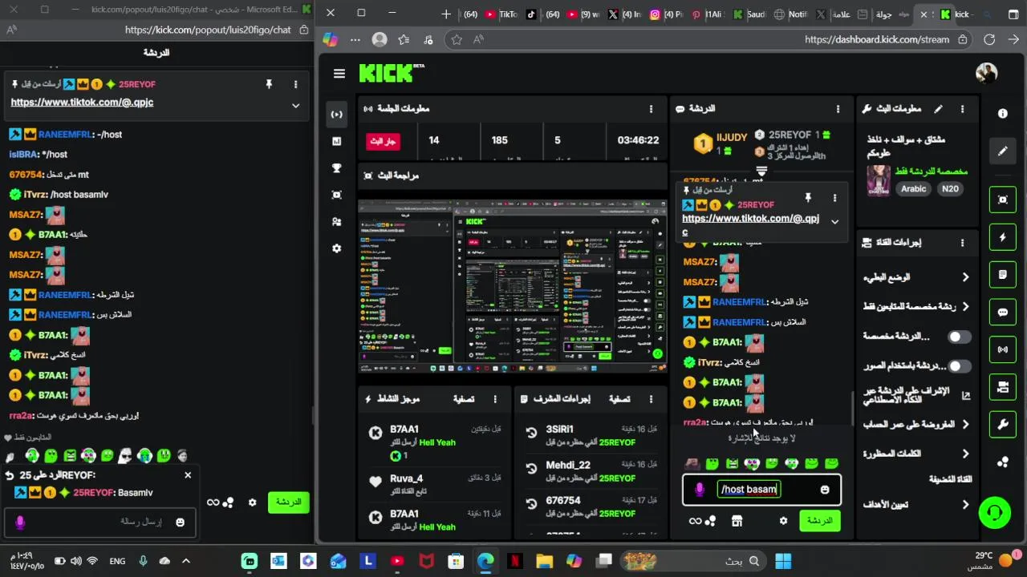Click the activity feed filter label
The width and height of the screenshot is (1027, 577).
pos(463,399)
